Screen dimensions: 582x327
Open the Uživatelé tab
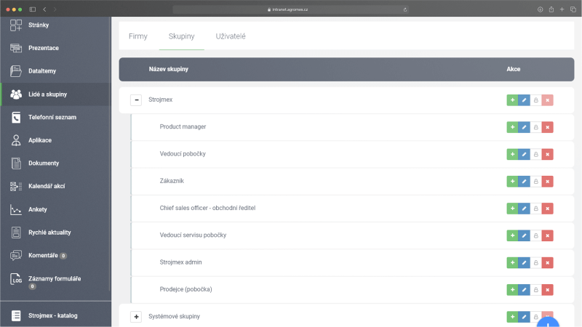tap(231, 36)
